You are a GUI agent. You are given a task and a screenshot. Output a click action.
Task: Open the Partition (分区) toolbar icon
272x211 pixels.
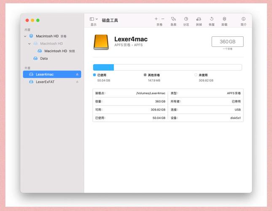pyautogui.click(x=186, y=19)
